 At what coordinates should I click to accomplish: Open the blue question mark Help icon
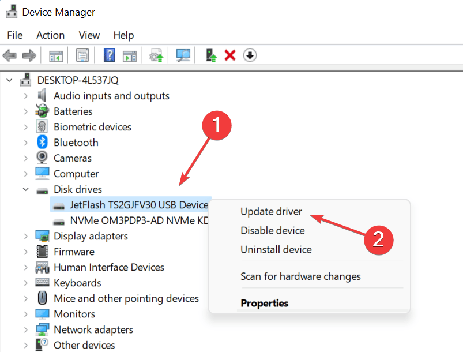click(x=110, y=55)
